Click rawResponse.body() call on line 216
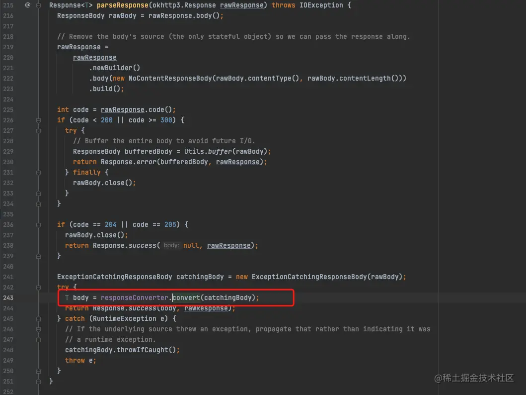Image resolution: width=526 pixels, height=395 pixels. [184, 16]
